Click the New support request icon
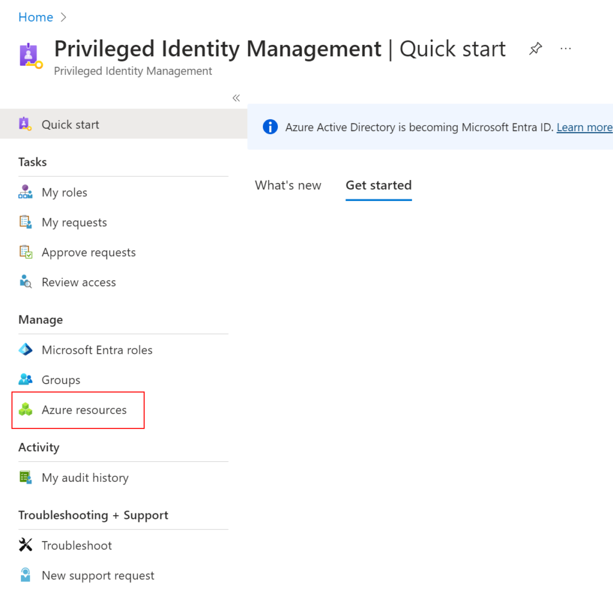613x599 pixels. click(26, 575)
